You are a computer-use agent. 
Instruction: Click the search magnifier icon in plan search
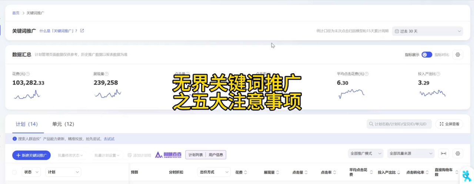(371, 124)
